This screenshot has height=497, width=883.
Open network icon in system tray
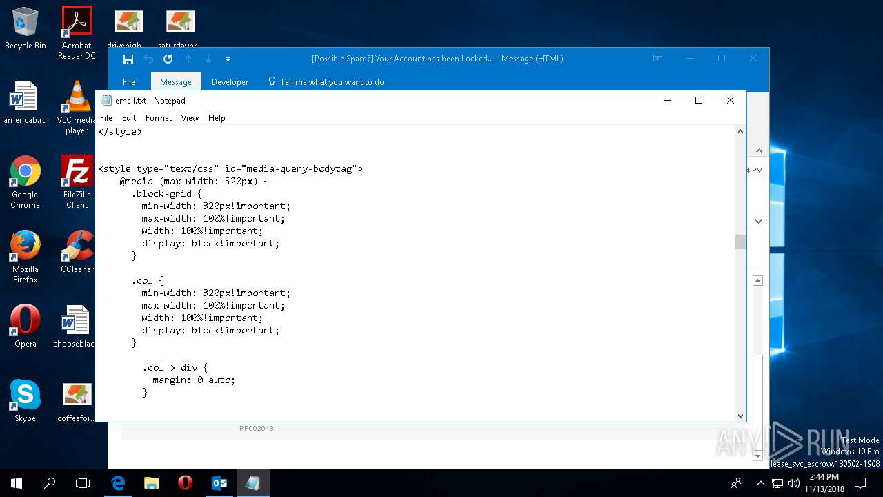[x=777, y=483]
